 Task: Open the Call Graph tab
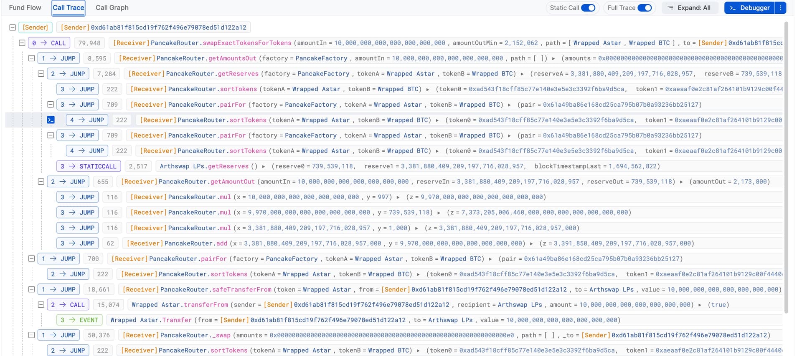[x=112, y=8]
